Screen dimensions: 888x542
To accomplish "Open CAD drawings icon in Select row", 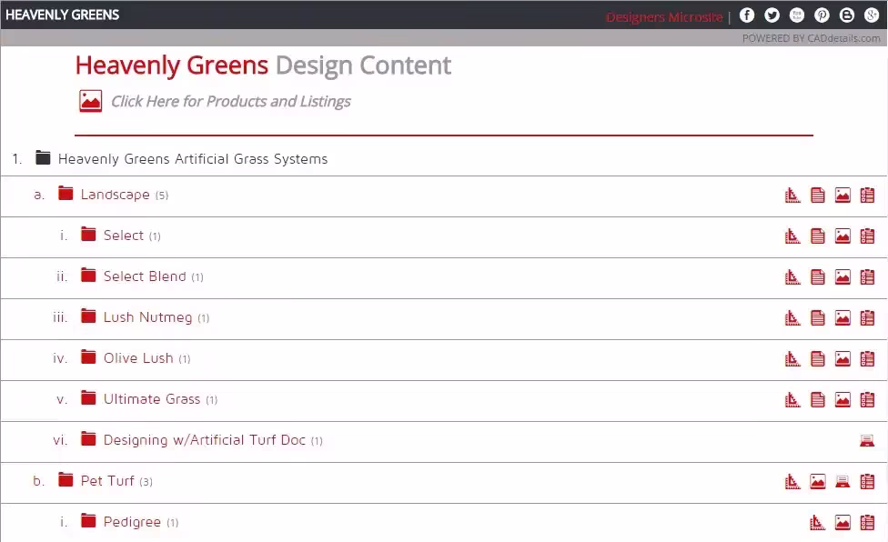I will 792,236.
